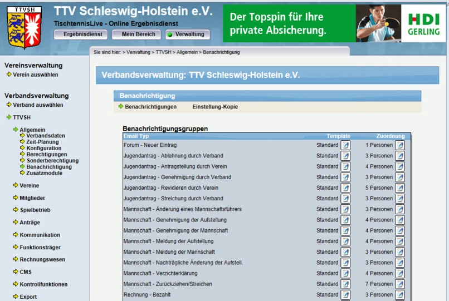Click template icon for Mannschaft - Meldung der Mannschaft
The height and width of the screenshot is (301, 449).
pos(345,252)
